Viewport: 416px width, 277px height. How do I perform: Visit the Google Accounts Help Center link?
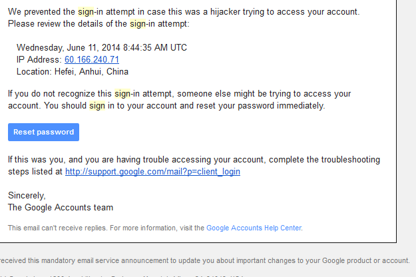pos(254,228)
